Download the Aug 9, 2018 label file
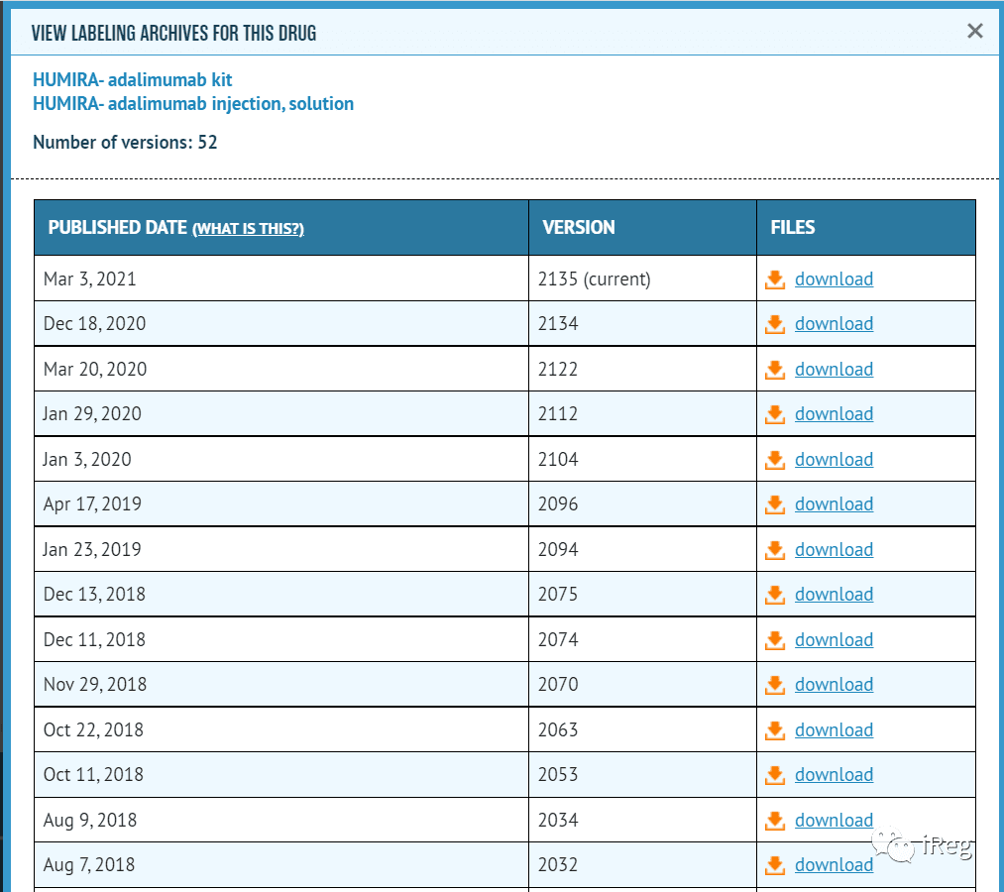This screenshot has height=892, width=1004. (834, 821)
